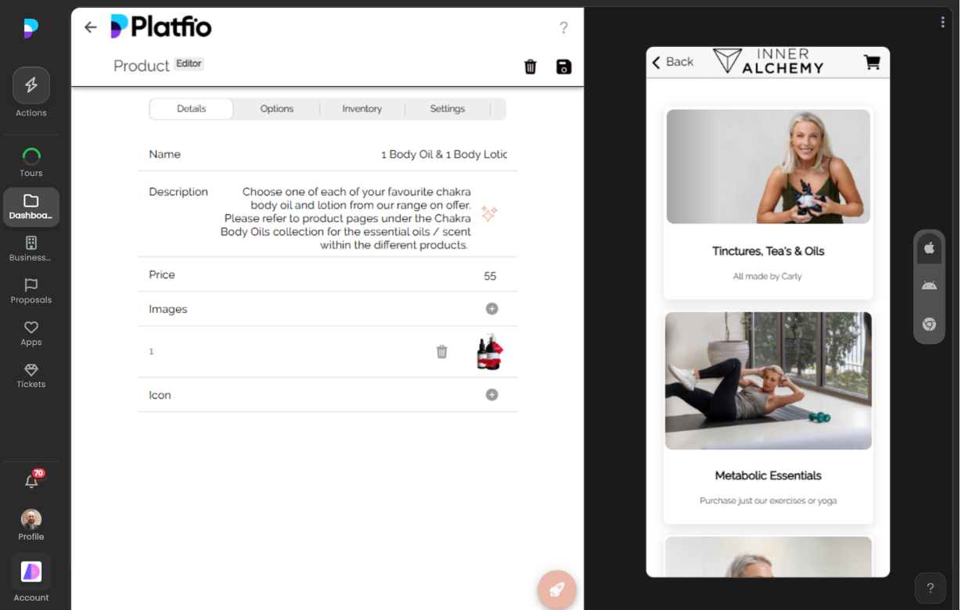961x610 pixels.
Task: Click the help question mark in the editor header
Action: click(563, 27)
